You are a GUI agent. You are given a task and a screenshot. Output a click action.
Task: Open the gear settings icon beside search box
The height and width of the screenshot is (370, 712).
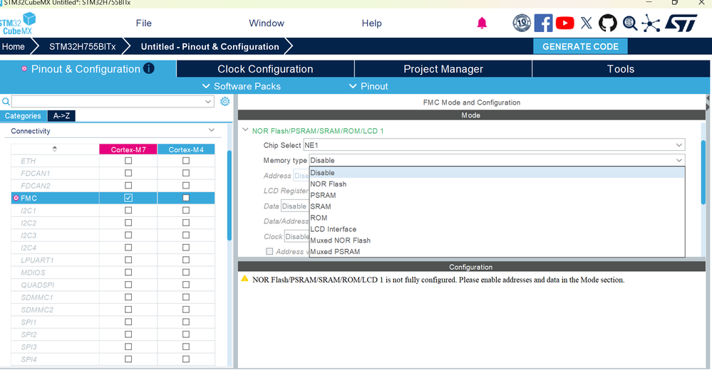point(225,101)
